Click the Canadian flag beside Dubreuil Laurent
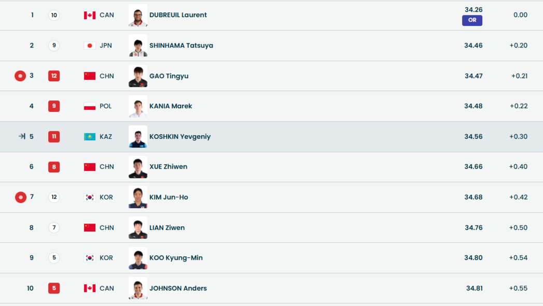Screen dimensions: 543x306 click(x=90, y=15)
